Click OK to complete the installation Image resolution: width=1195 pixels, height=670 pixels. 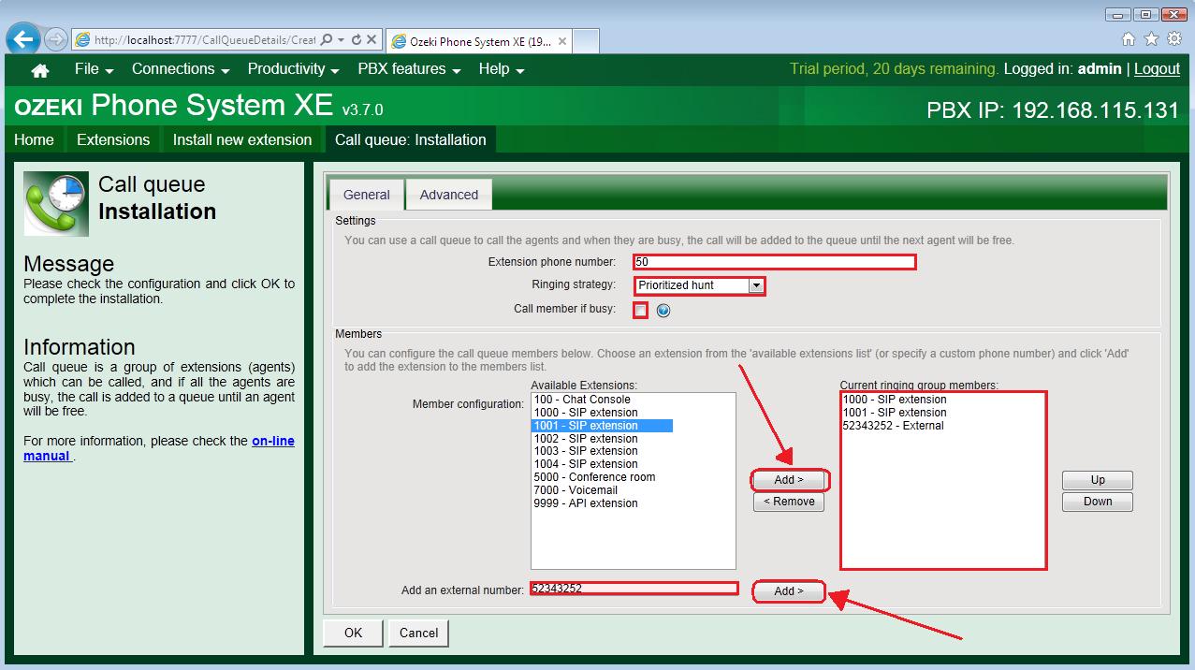[x=352, y=633]
